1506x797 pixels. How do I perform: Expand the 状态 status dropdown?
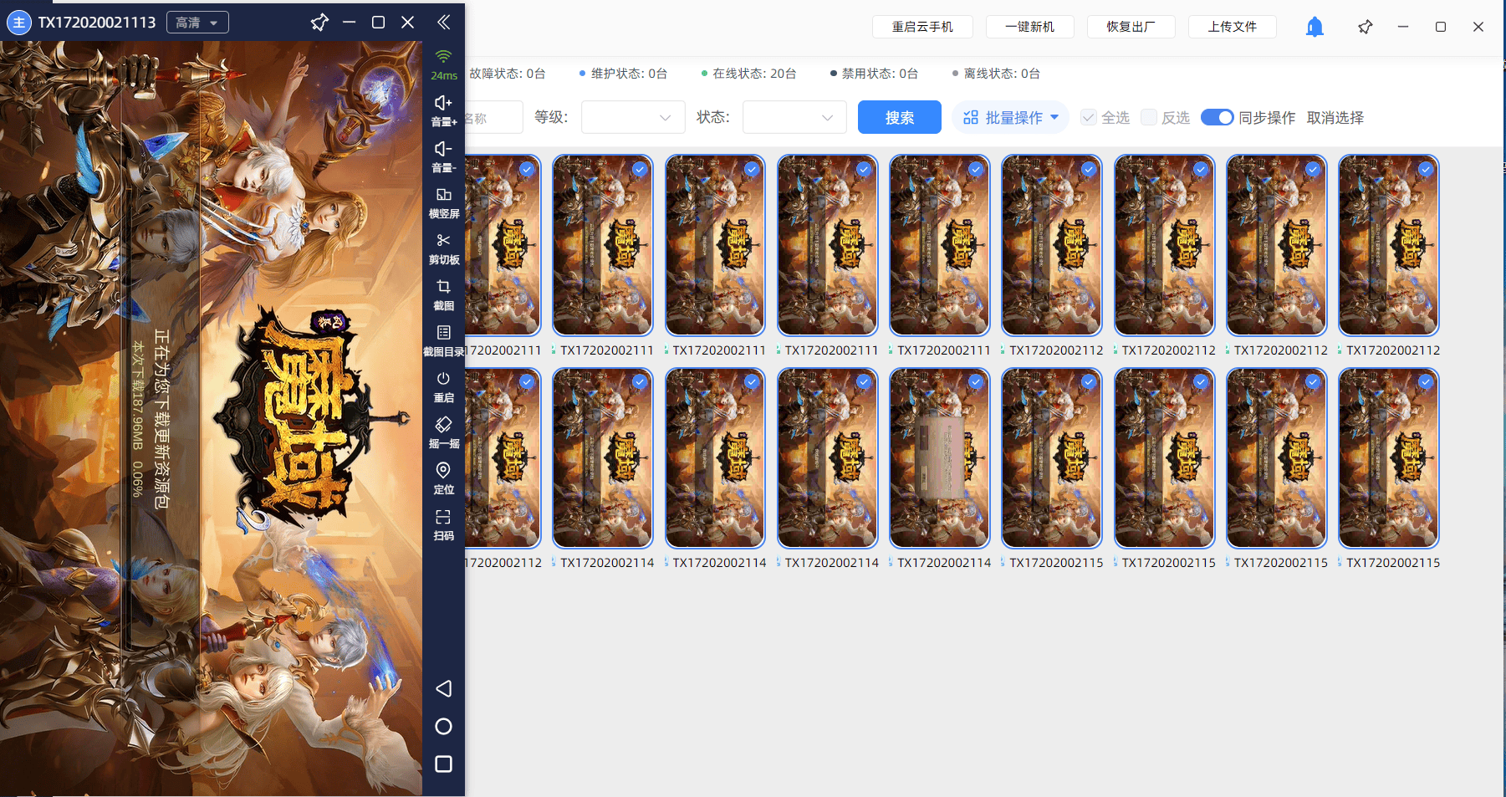pyautogui.click(x=794, y=118)
